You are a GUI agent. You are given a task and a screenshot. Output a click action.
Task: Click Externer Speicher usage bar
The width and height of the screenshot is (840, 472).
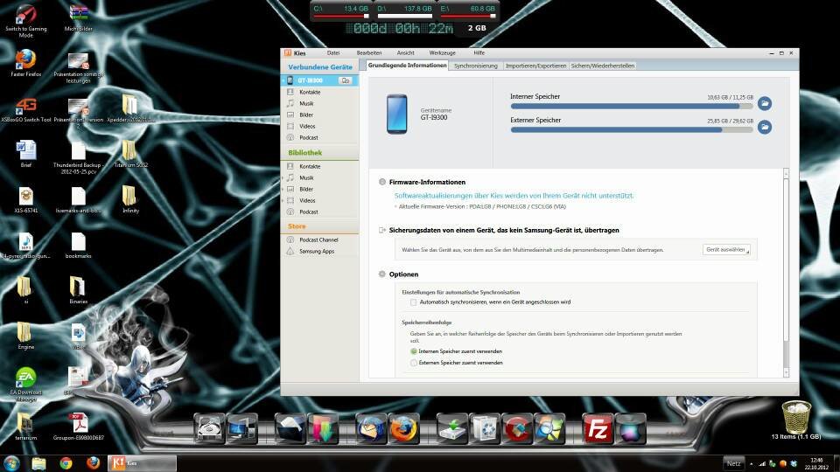[x=632, y=129]
